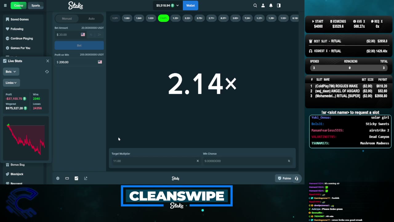Click the green 13.07× result pill
The height and width of the screenshot is (222, 394).
(x=163, y=18)
